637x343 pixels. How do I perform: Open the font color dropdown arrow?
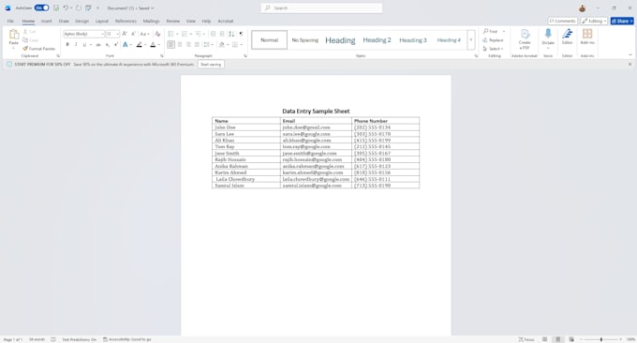click(x=159, y=45)
